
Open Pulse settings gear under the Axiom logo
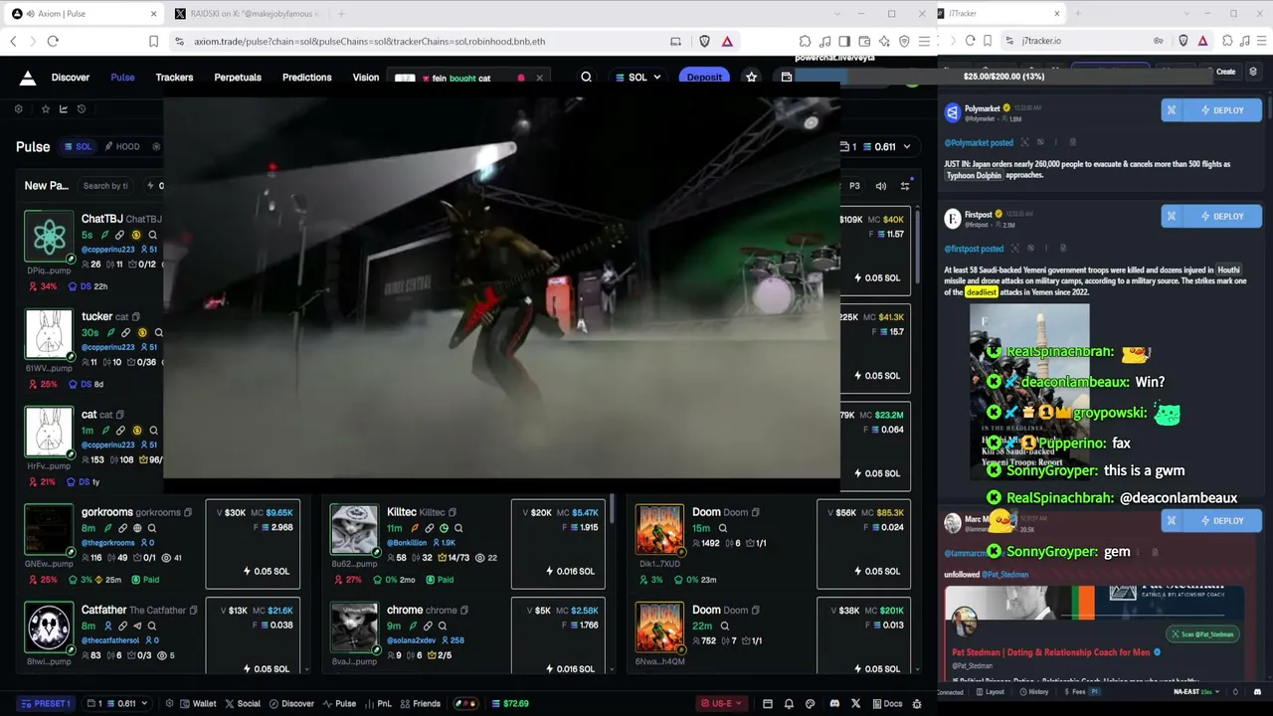18,109
